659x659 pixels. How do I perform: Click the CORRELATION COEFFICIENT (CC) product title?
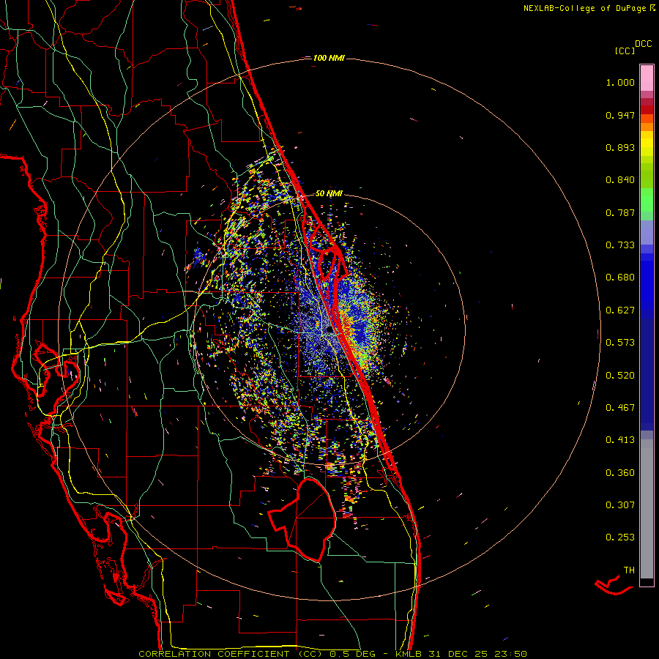click(231, 654)
